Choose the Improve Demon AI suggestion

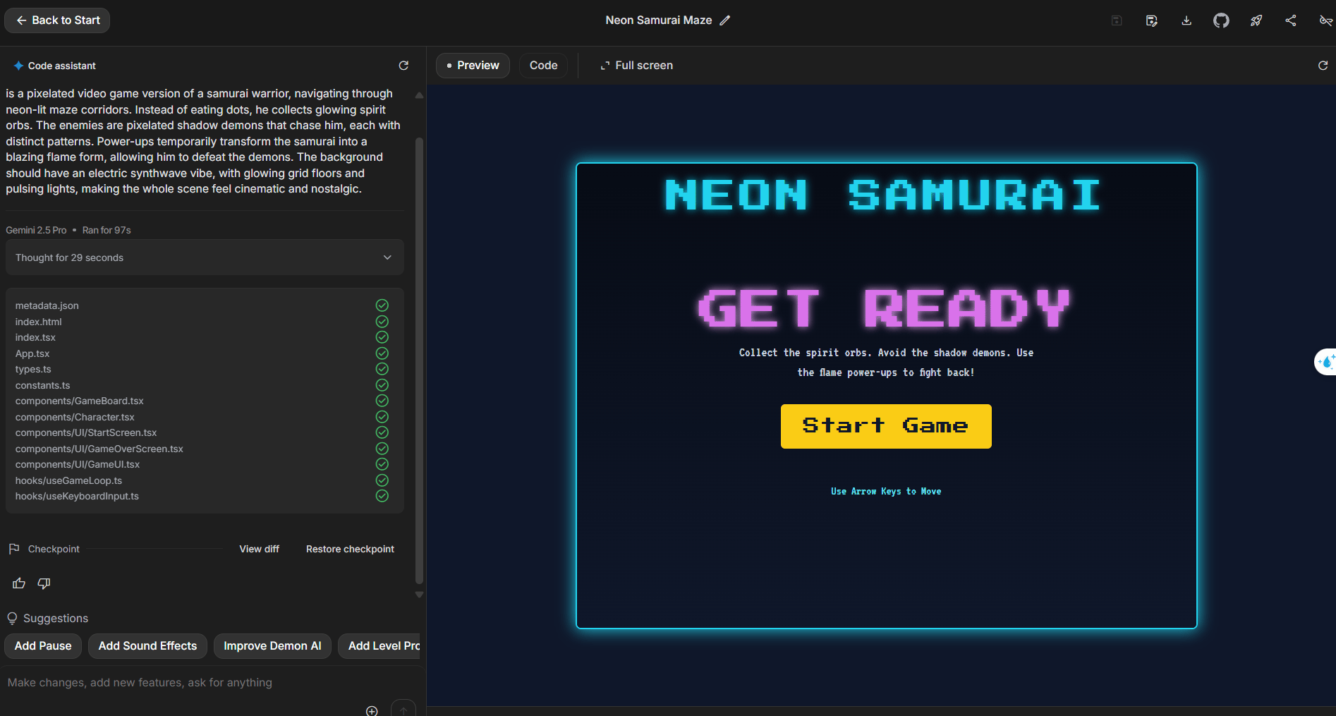click(272, 646)
